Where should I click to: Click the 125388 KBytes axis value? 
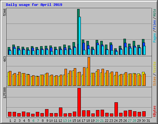5,93
